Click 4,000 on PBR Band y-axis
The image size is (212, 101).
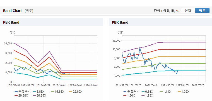(x=117, y=75)
